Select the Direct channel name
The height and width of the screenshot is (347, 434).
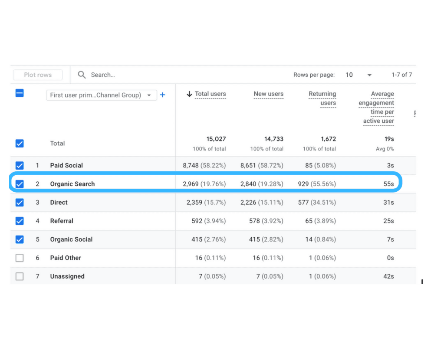(59, 203)
